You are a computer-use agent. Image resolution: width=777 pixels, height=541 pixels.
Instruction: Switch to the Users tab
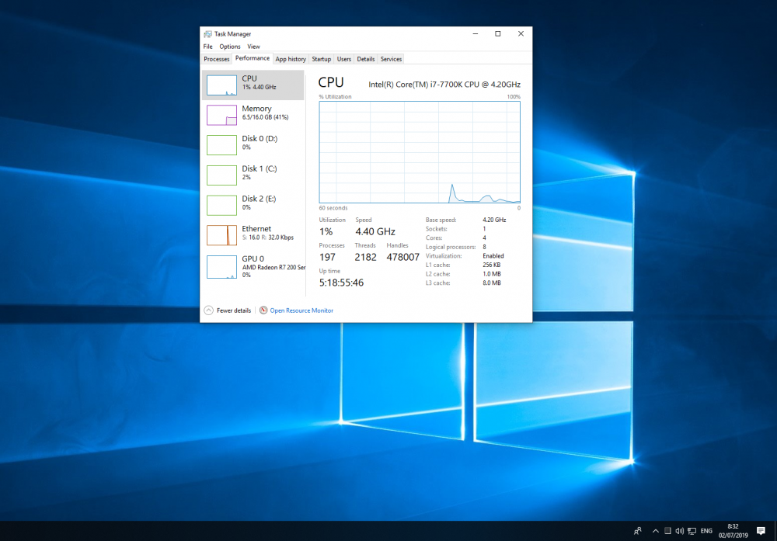(344, 59)
